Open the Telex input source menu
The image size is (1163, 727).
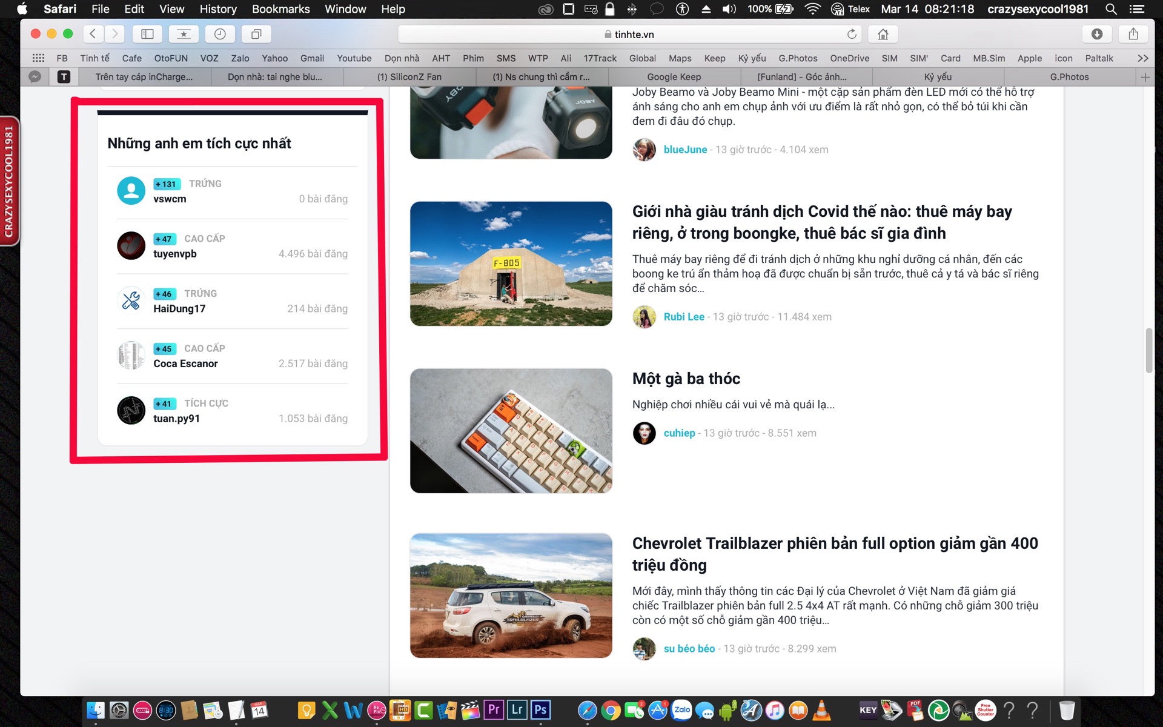click(850, 9)
